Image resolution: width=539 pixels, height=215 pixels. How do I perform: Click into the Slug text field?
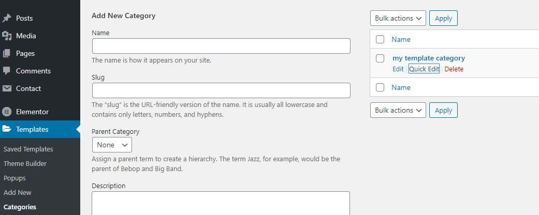click(222, 90)
